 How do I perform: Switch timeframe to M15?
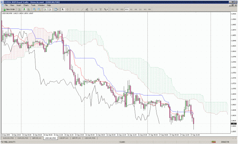122,9
